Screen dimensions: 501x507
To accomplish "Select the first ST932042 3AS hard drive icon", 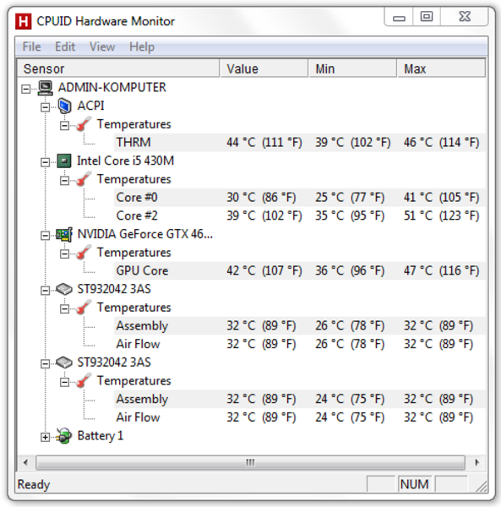I will (x=64, y=289).
